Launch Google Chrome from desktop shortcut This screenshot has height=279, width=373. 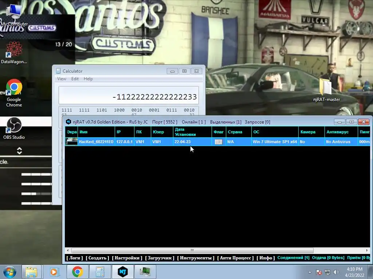click(x=14, y=93)
